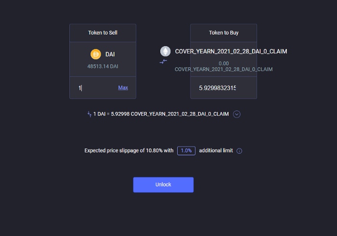The width and height of the screenshot is (337, 236).
Task: Click the additional limit label
Action: [216, 150]
